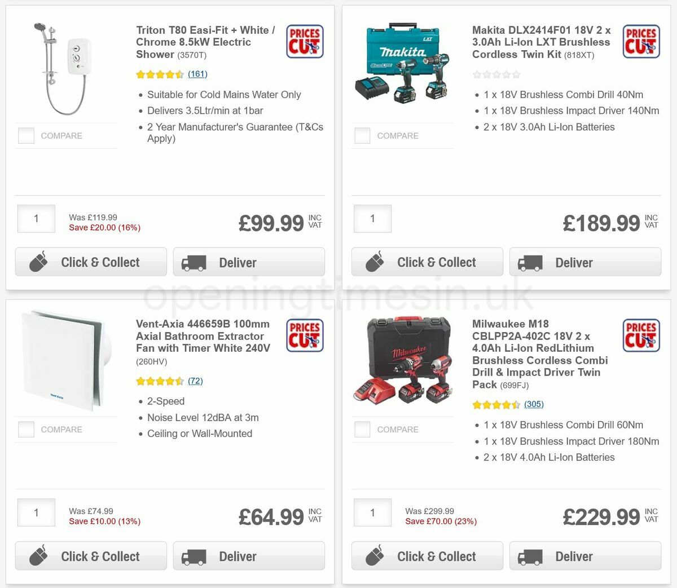
Task: Enable COMPARE for the Makita twin kit
Action: tap(362, 135)
